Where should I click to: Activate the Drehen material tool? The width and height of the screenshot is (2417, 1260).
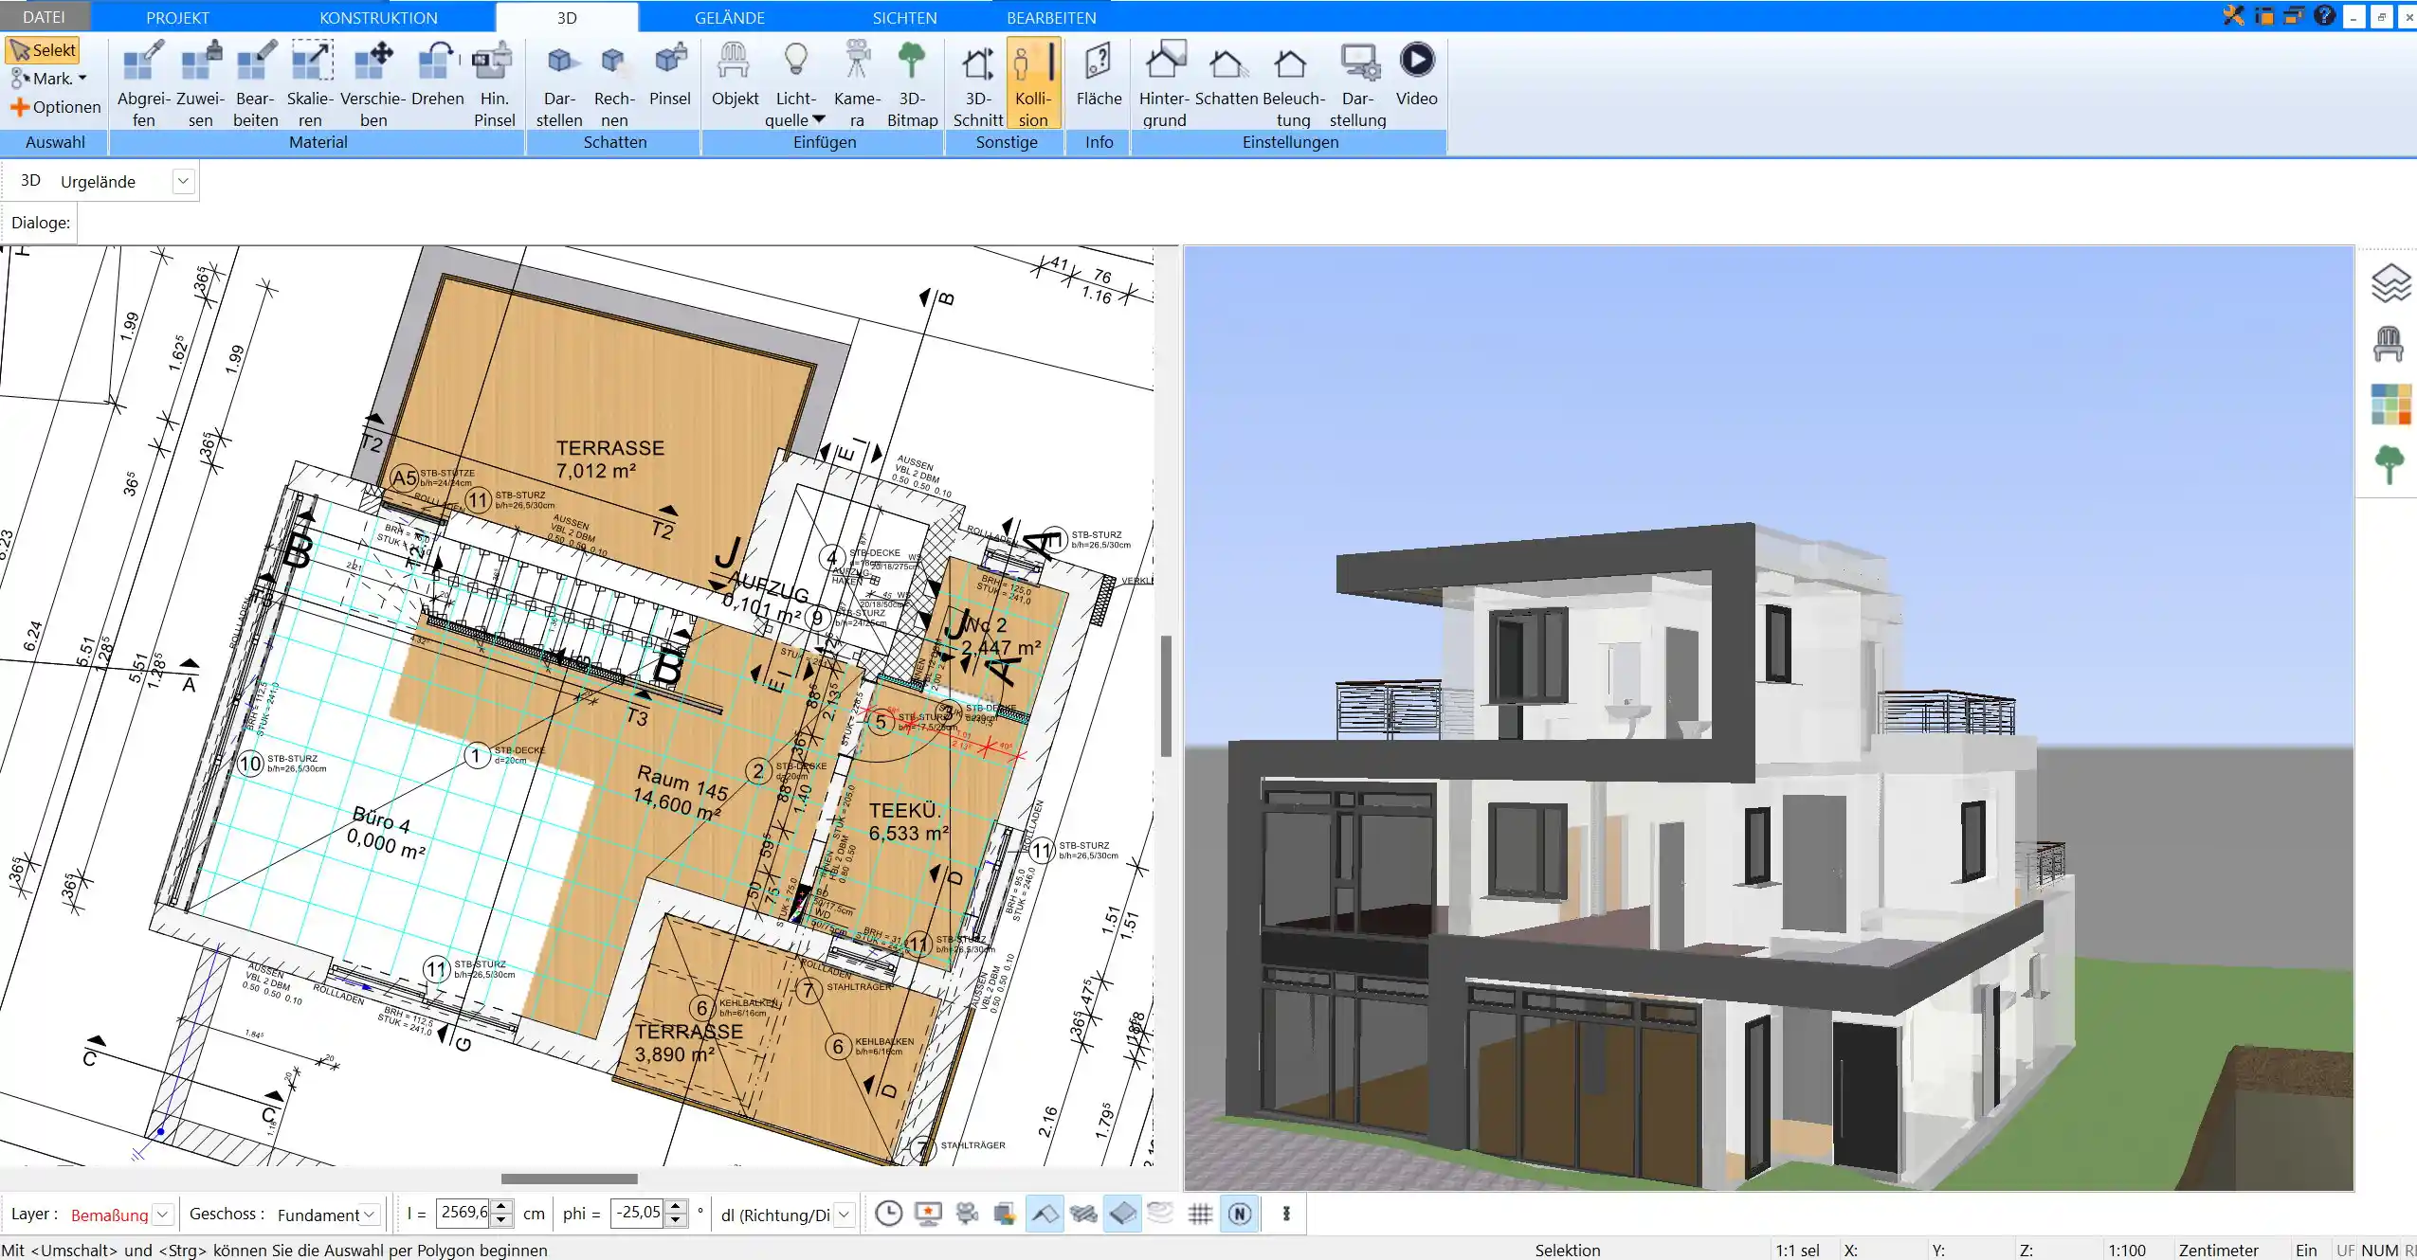[x=437, y=74]
